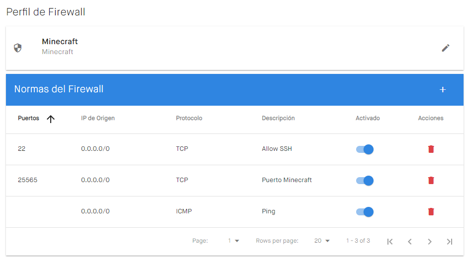The image size is (475, 261).
Task: Click the Allow SSH description
Action: [x=277, y=149]
